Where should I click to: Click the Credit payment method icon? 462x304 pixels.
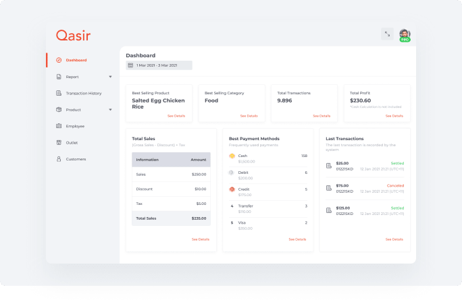(232, 189)
